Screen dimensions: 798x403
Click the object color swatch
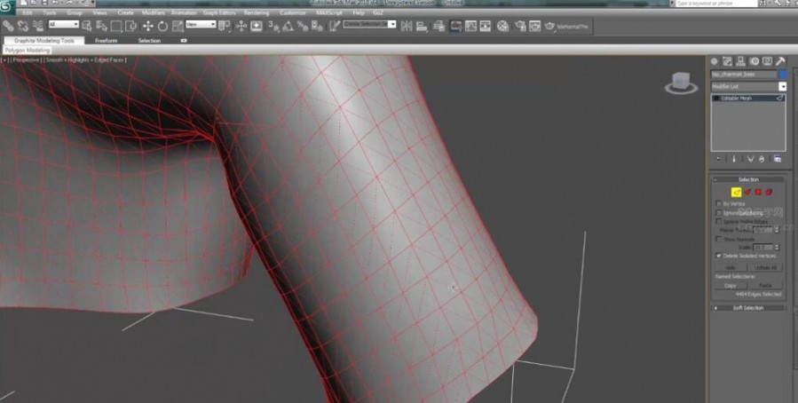coord(783,75)
